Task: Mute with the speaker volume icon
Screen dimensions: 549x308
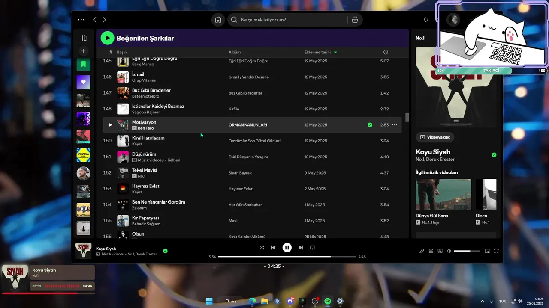Action: pyautogui.click(x=449, y=251)
